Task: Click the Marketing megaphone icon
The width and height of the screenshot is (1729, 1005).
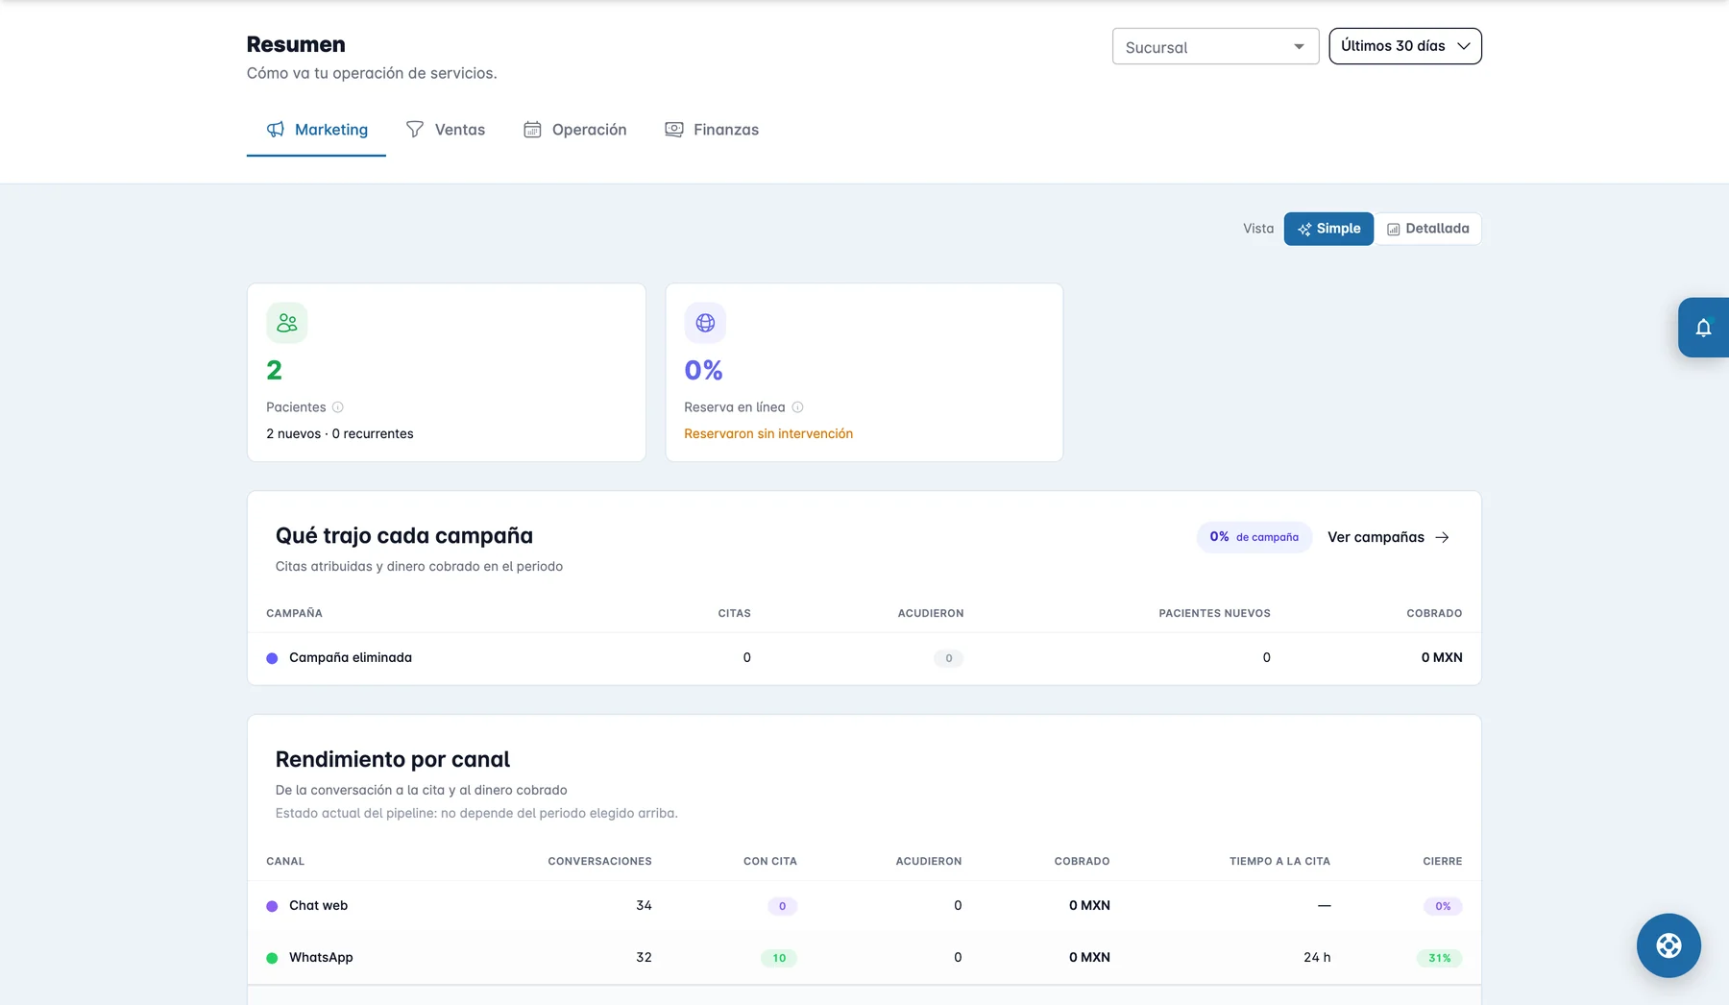Action: click(x=276, y=130)
